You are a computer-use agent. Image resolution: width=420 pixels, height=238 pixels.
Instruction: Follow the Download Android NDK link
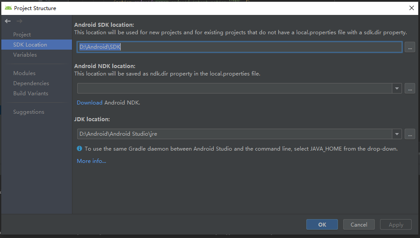pyautogui.click(x=90, y=103)
